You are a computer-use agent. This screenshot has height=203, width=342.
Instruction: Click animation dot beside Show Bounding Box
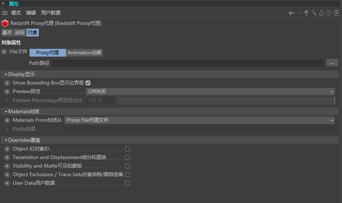7,83
